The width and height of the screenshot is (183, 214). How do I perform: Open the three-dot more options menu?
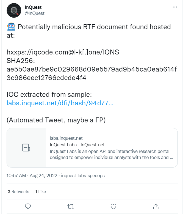tap(175, 7)
